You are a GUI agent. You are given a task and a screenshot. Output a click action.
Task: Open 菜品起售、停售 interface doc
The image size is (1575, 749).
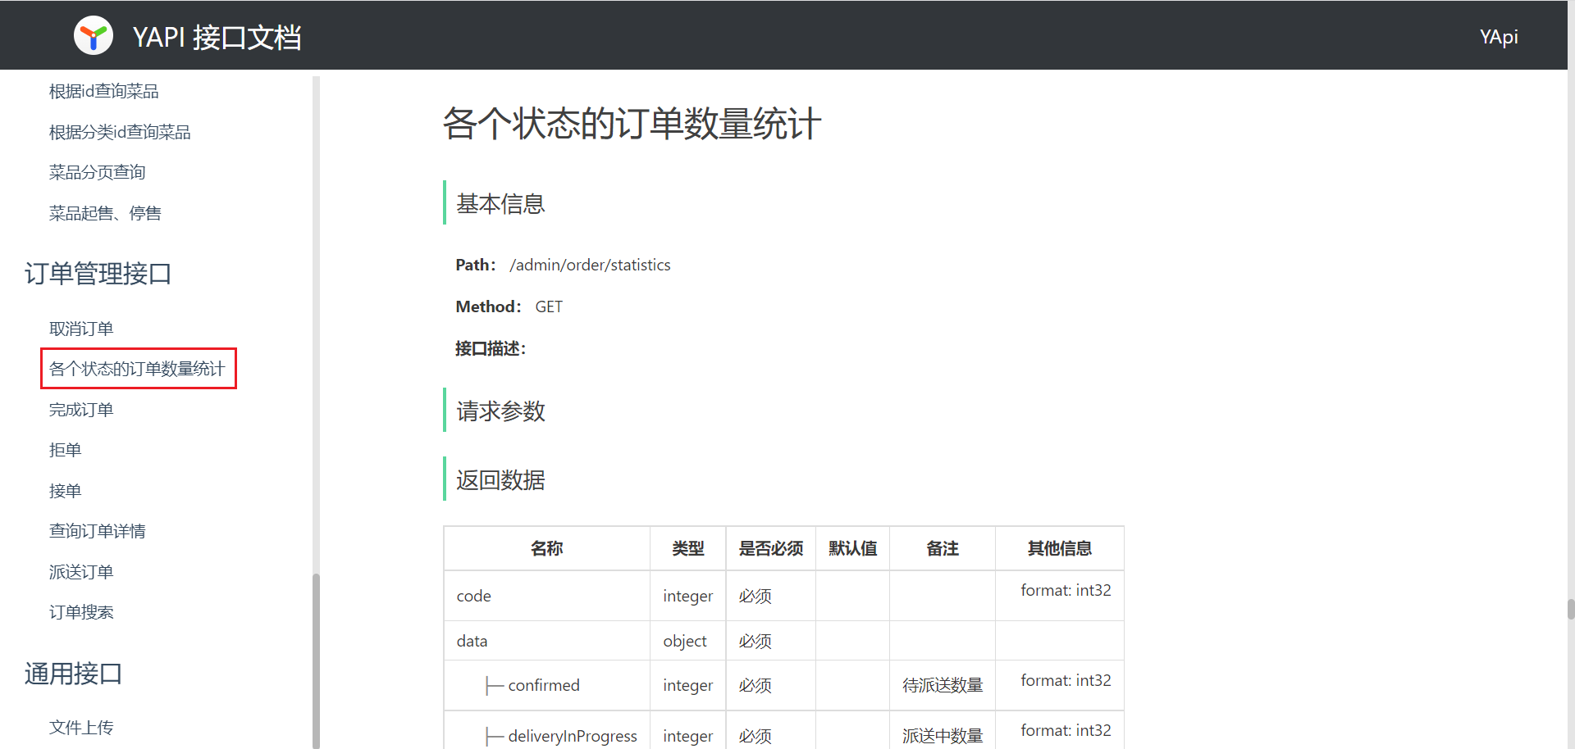[105, 213]
